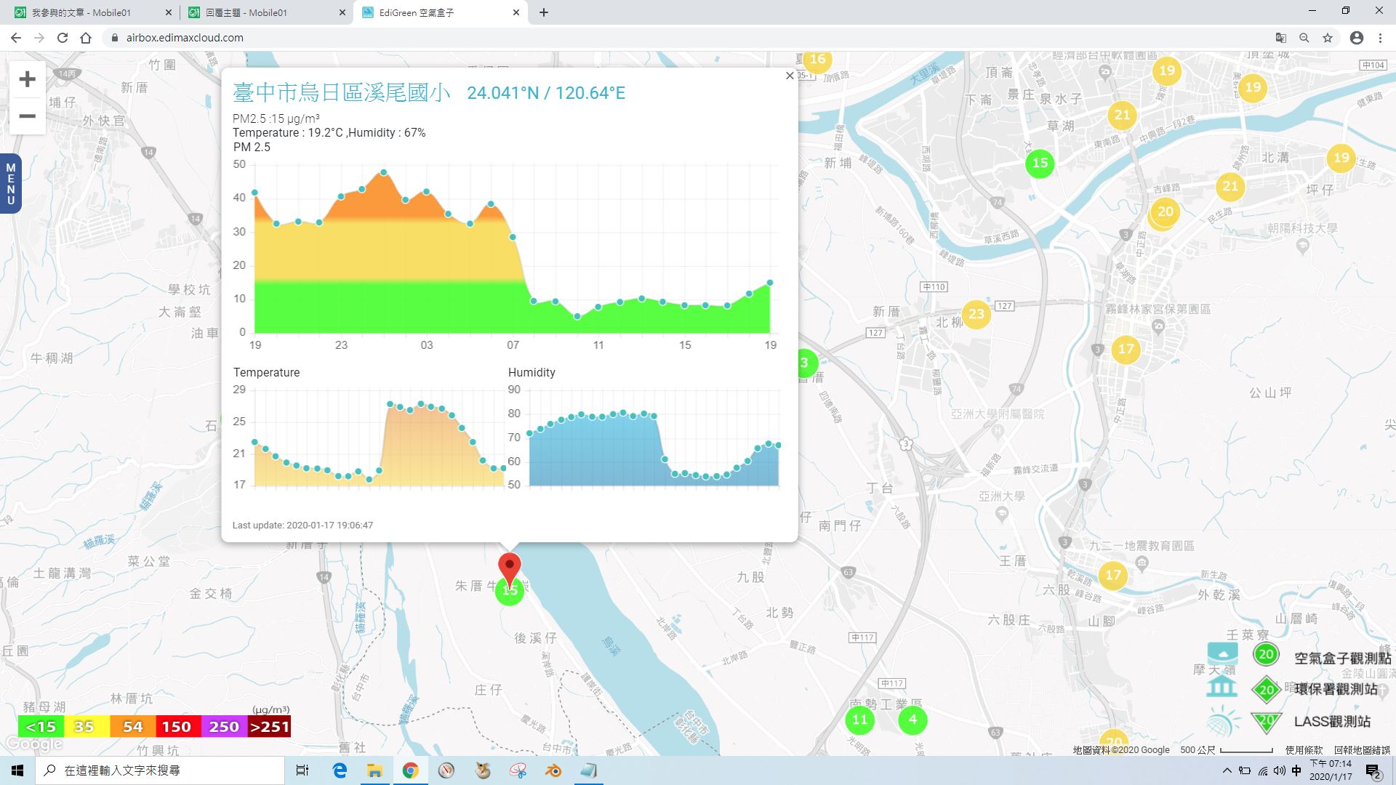Select yellow station marker 23 near 北柳

point(976,314)
